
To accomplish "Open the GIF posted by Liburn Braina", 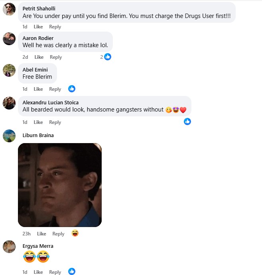I will tap(60, 185).
